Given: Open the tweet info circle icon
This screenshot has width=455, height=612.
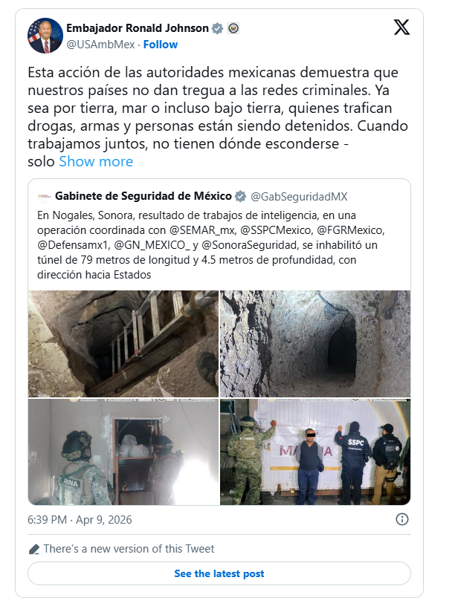Looking at the screenshot, I should (x=402, y=519).
